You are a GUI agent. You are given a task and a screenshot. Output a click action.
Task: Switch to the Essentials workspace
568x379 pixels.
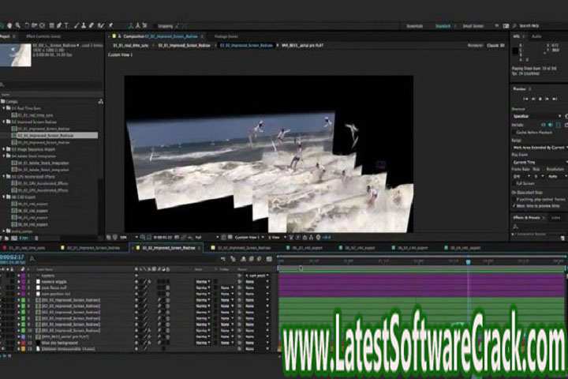click(x=414, y=26)
